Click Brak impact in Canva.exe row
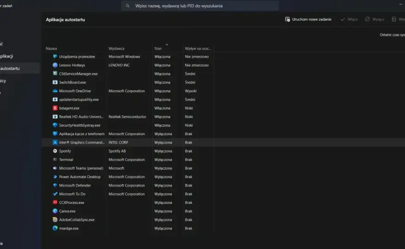The image size is (405, 249). point(189,211)
